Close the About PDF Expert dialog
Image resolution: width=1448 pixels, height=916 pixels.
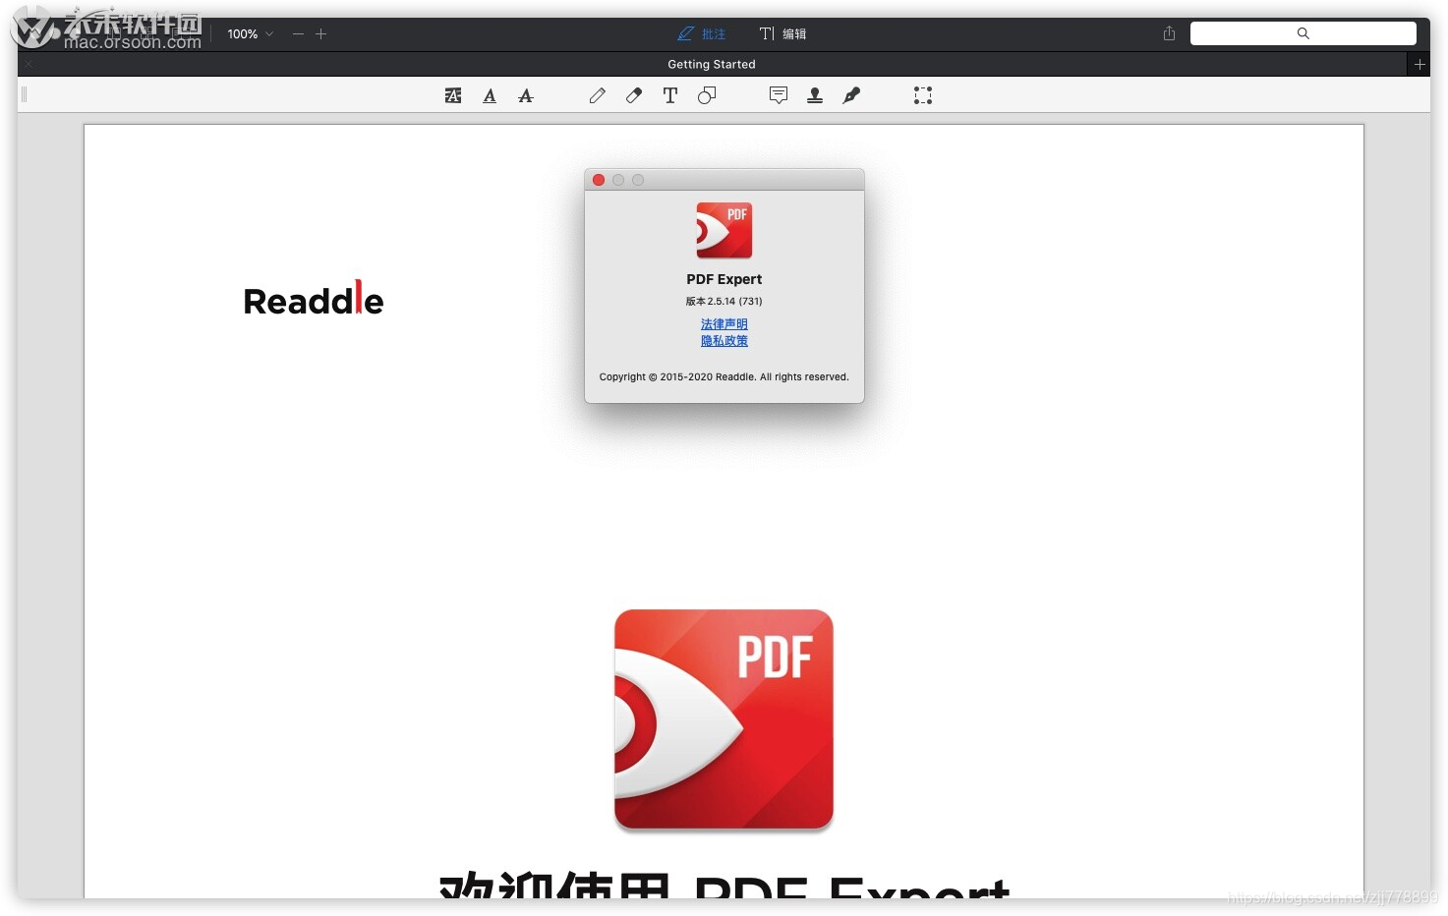(599, 180)
